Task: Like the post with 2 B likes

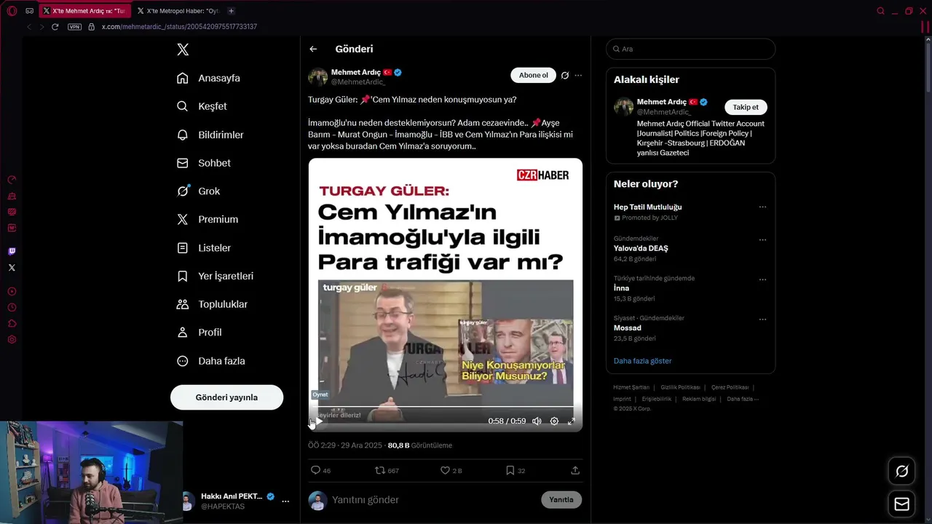Action: pyautogui.click(x=451, y=470)
